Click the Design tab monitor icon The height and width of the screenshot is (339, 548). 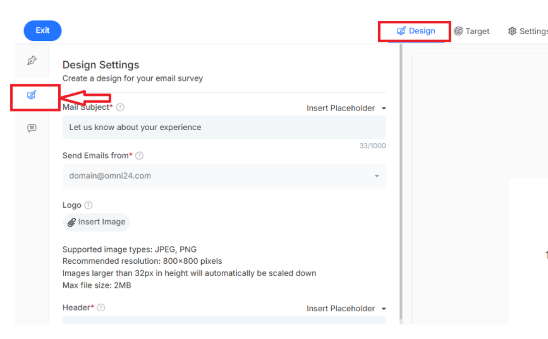coord(401,31)
